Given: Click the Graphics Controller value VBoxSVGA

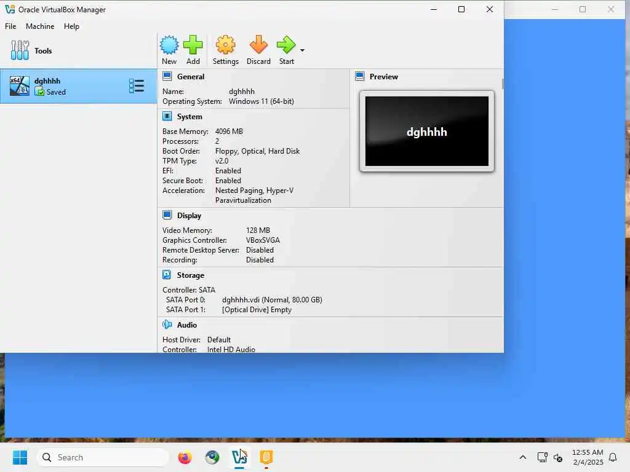Looking at the screenshot, I should (263, 240).
